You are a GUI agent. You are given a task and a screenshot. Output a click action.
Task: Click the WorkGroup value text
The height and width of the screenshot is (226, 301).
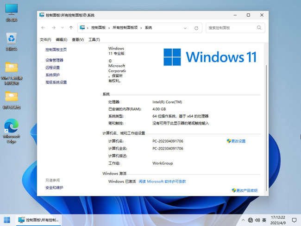(x=163, y=163)
